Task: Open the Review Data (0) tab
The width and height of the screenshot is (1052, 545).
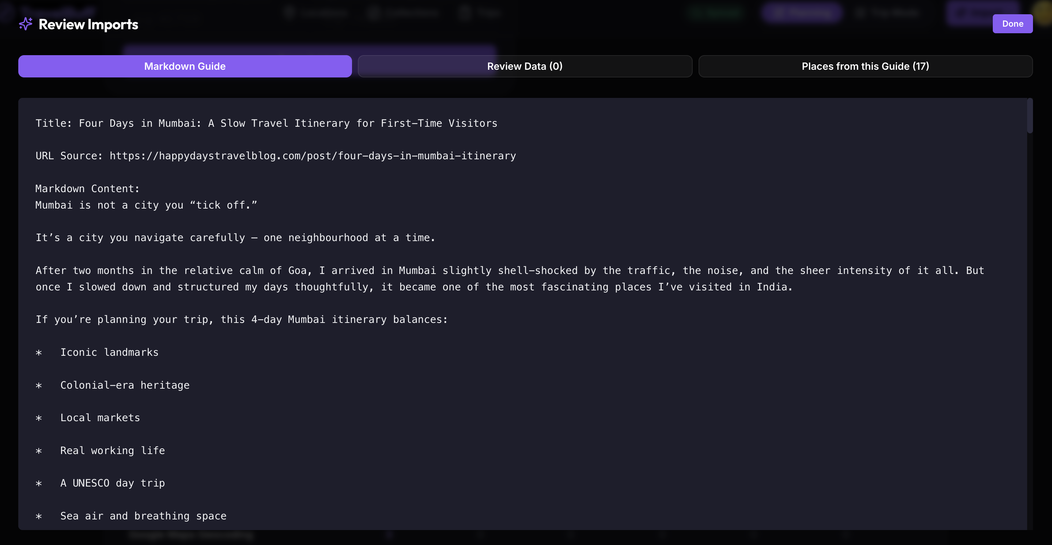Action: (525, 66)
